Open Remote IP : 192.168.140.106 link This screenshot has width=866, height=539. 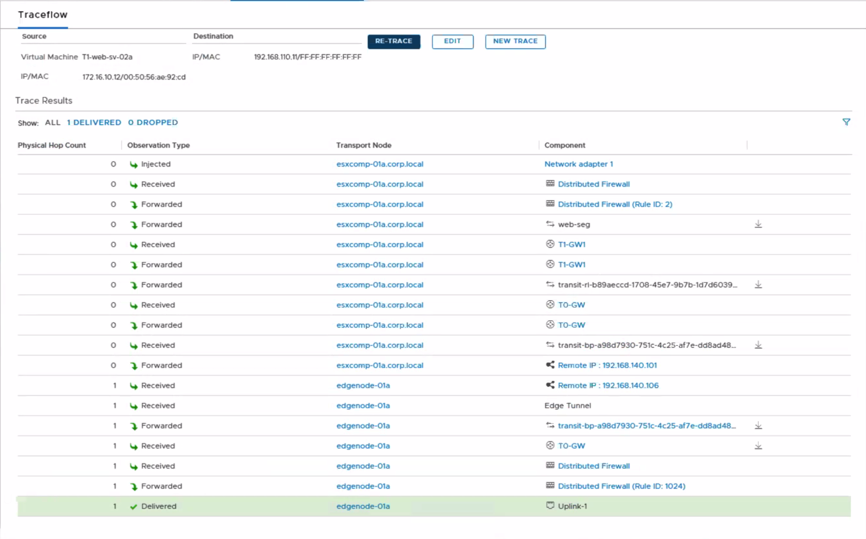click(x=608, y=386)
